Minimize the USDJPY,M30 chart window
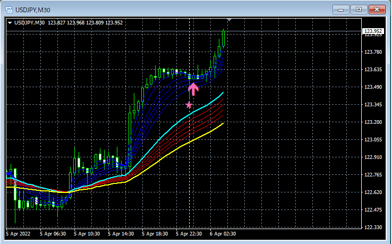This screenshot has height=244, width=392. pos(341,10)
